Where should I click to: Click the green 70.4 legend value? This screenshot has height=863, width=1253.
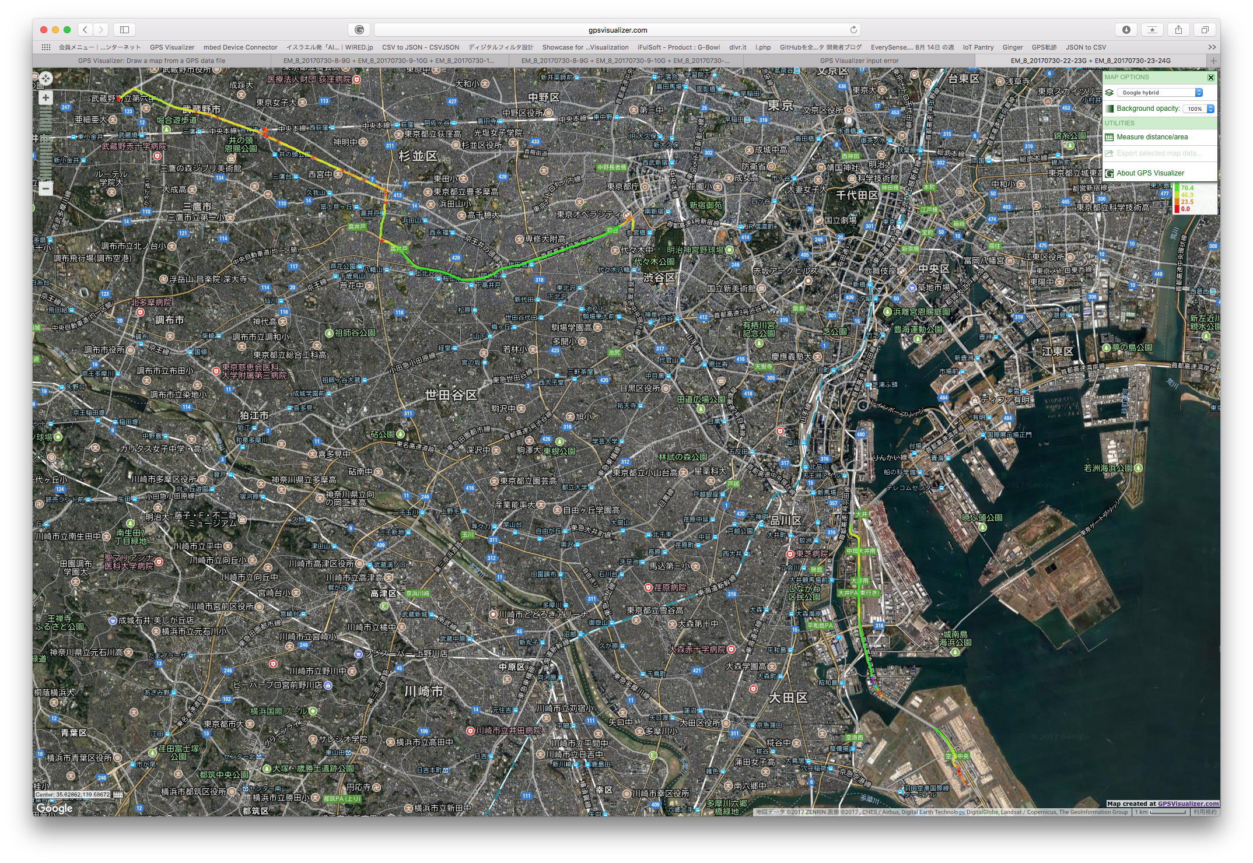1187,188
